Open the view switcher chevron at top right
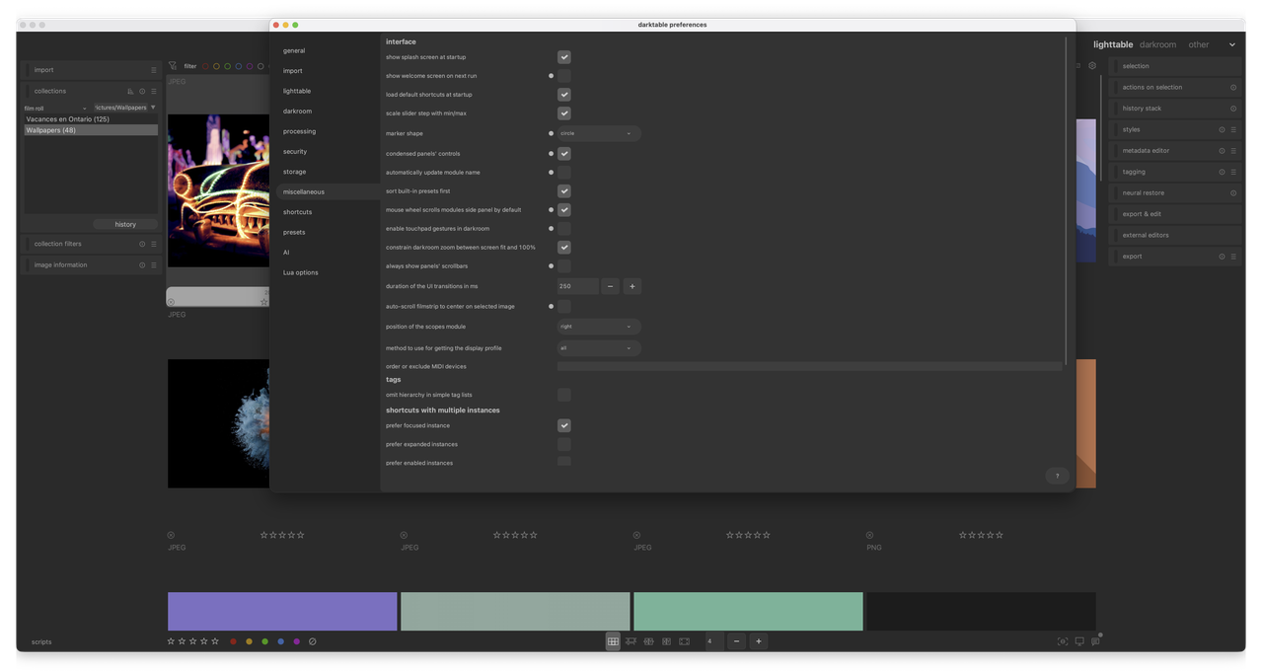 [1231, 44]
